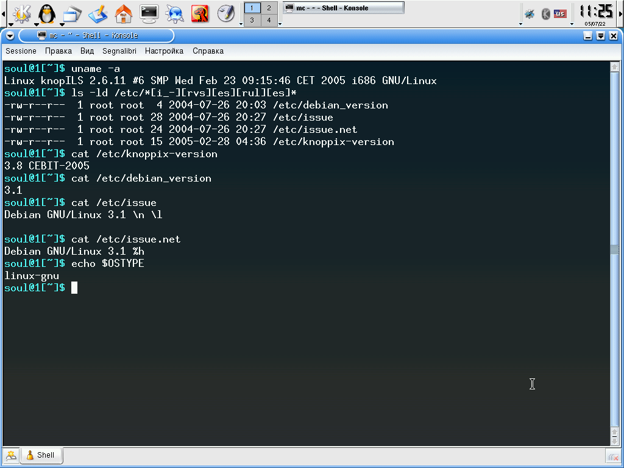The width and height of the screenshot is (624, 468).
Task: Launch the Konsole terminal icon in panel
Action: pyautogui.click(x=149, y=13)
